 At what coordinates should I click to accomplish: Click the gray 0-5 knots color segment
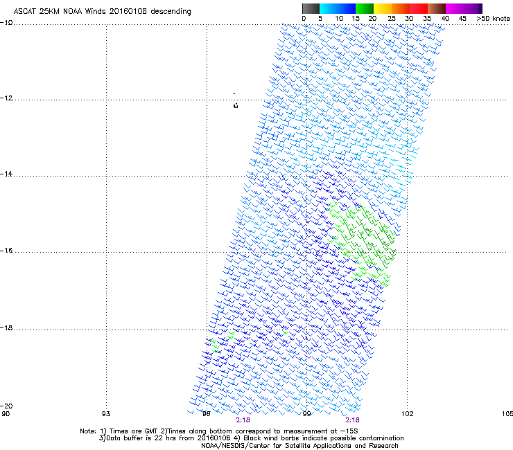(311, 8)
